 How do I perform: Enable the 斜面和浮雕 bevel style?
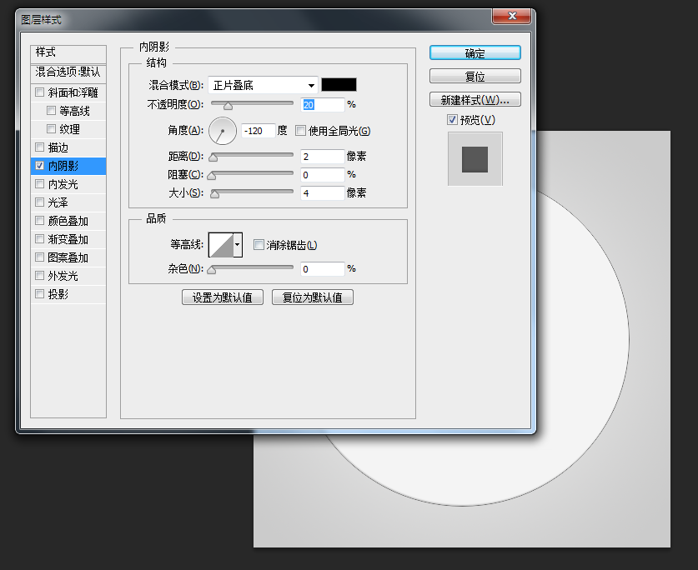39,92
